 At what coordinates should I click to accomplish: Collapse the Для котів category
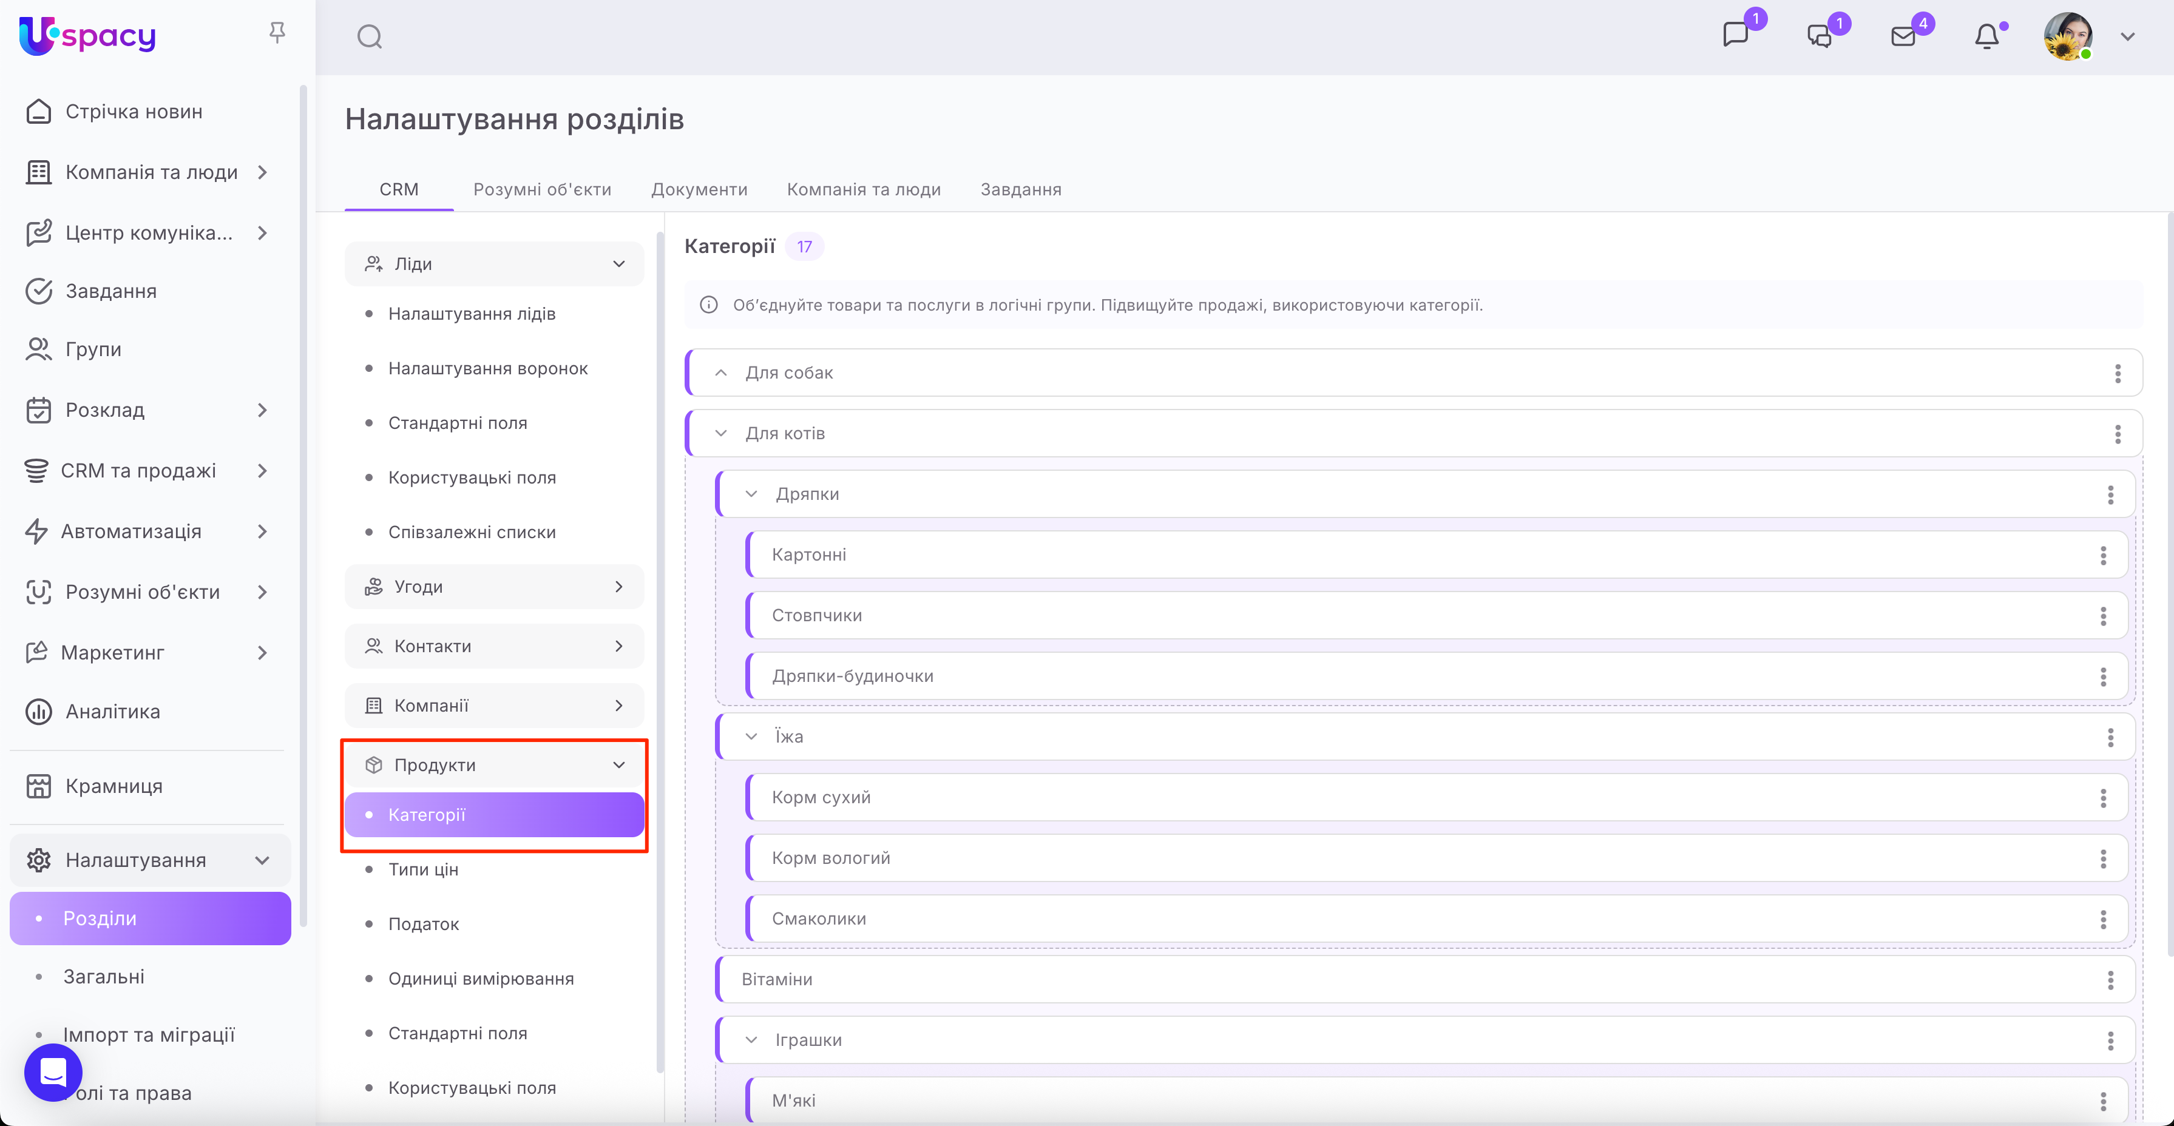pos(721,434)
